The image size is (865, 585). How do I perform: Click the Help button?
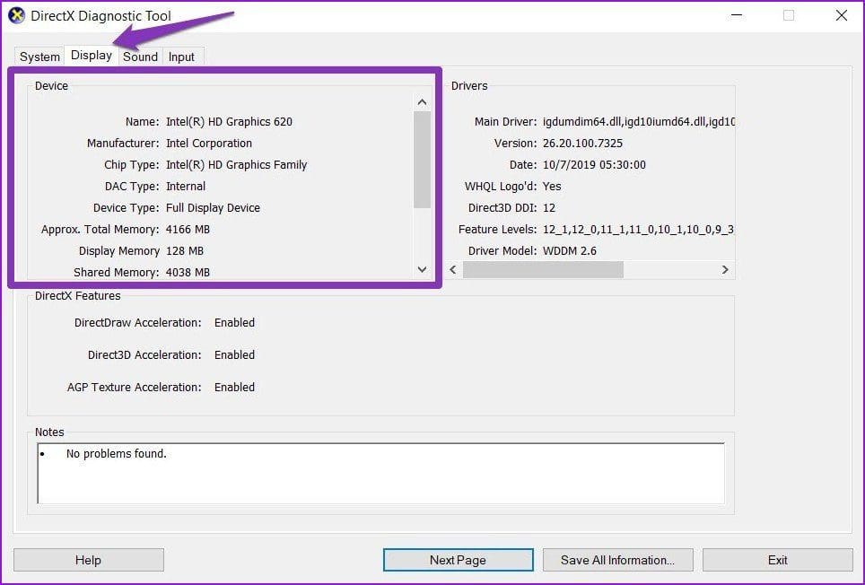click(88, 560)
